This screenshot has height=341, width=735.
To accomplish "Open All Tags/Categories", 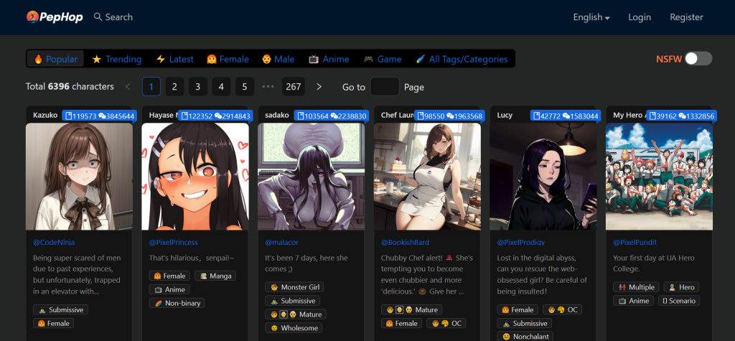I will 462,59.
